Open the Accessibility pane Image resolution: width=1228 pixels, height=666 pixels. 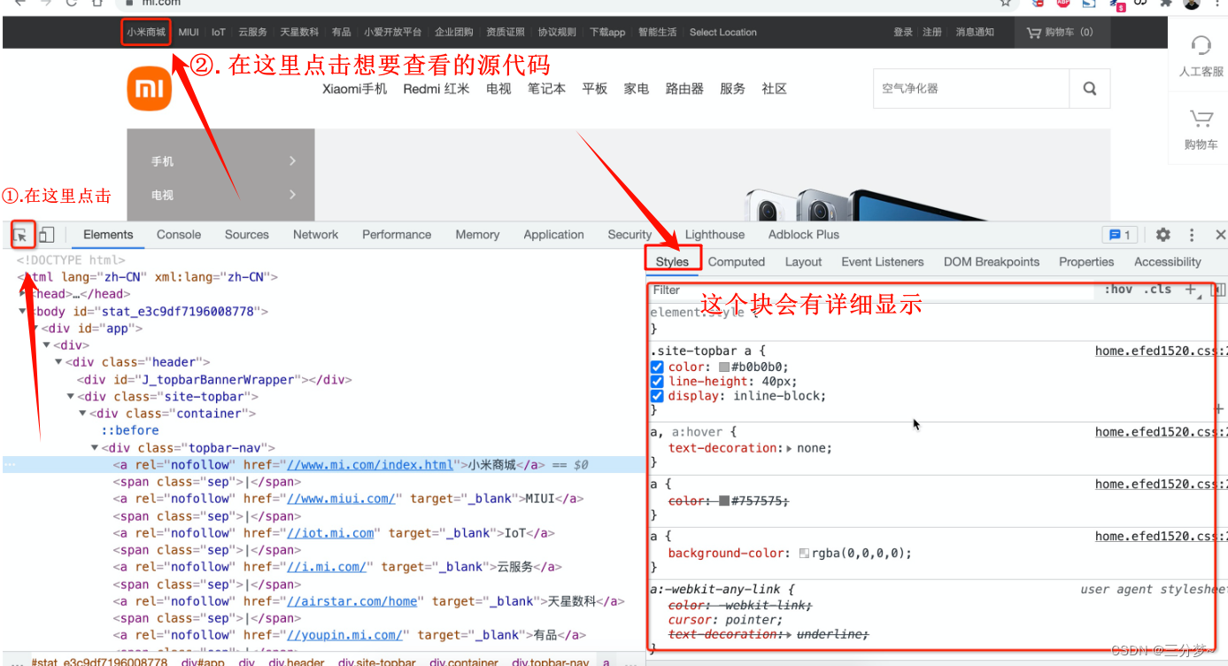click(x=1168, y=262)
